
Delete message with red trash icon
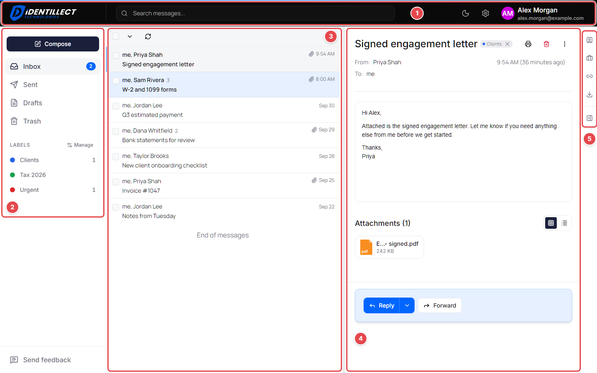click(546, 44)
